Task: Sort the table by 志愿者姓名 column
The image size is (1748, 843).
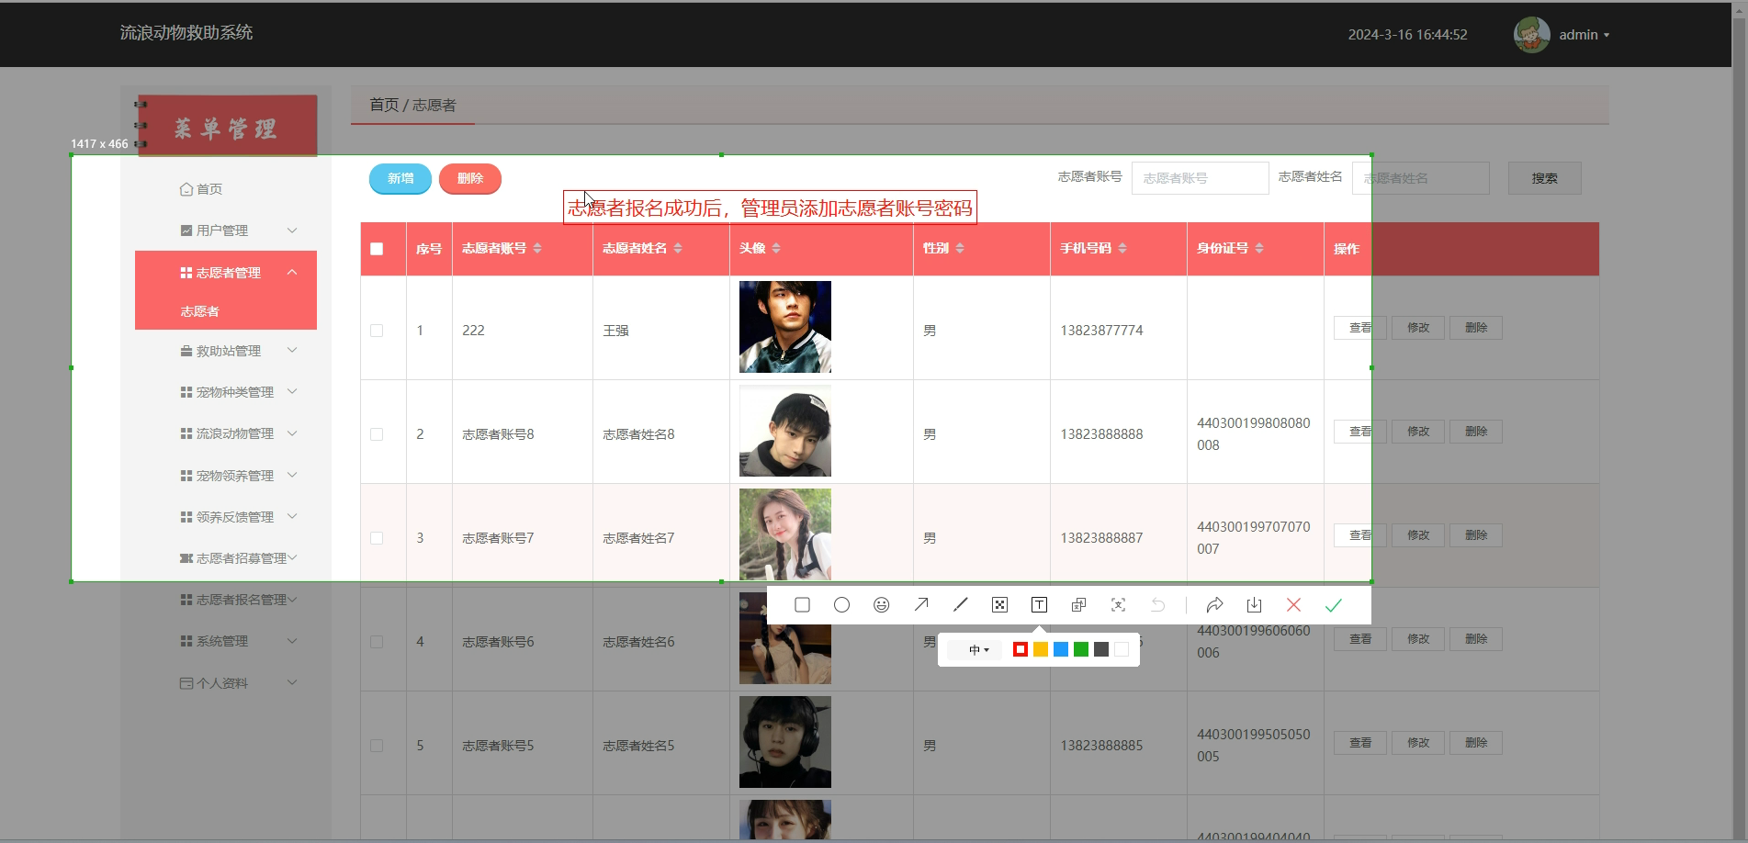Action: [x=678, y=248]
